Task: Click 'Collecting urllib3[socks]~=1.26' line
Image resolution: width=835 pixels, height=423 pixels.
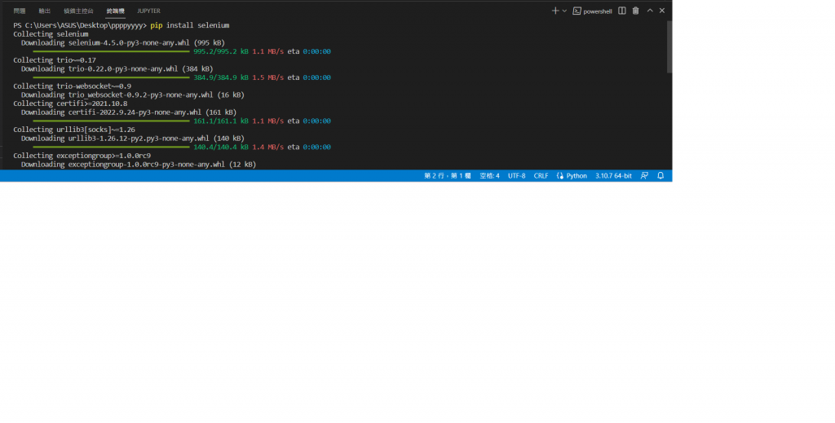Action: click(x=74, y=130)
